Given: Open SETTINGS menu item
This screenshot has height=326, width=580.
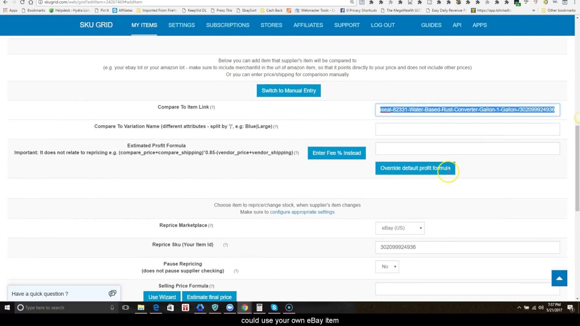Looking at the screenshot, I should 181,25.
